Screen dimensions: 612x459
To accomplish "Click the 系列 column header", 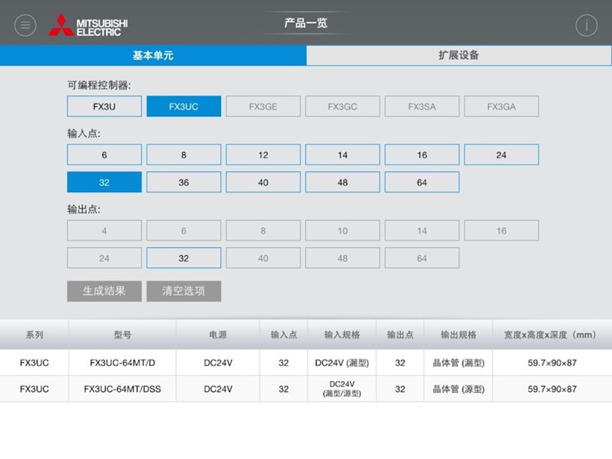I will click(34, 334).
